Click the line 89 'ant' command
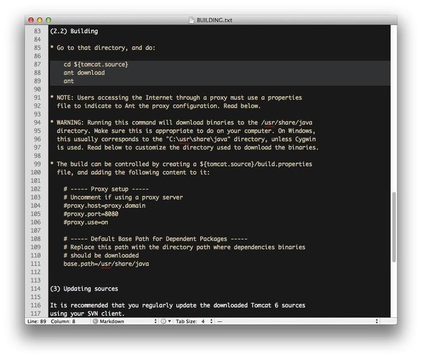This screenshot has width=422, height=359. (69, 81)
